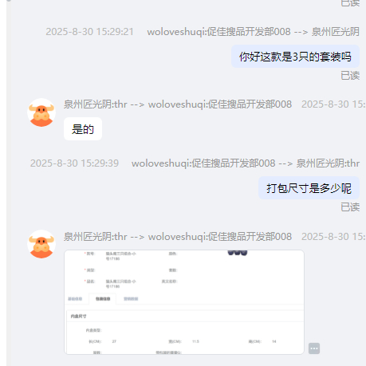The width and height of the screenshot is (366, 366).
Task: Click the bull avatar beside the image message
Action: coord(41,244)
